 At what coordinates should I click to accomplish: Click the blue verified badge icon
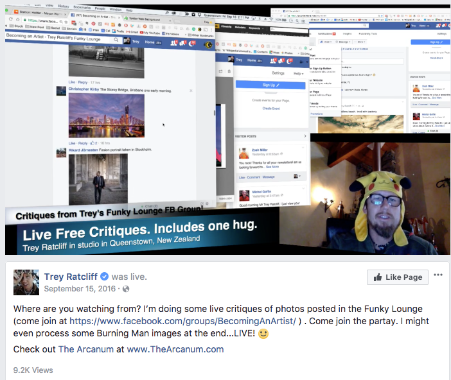[x=105, y=277]
